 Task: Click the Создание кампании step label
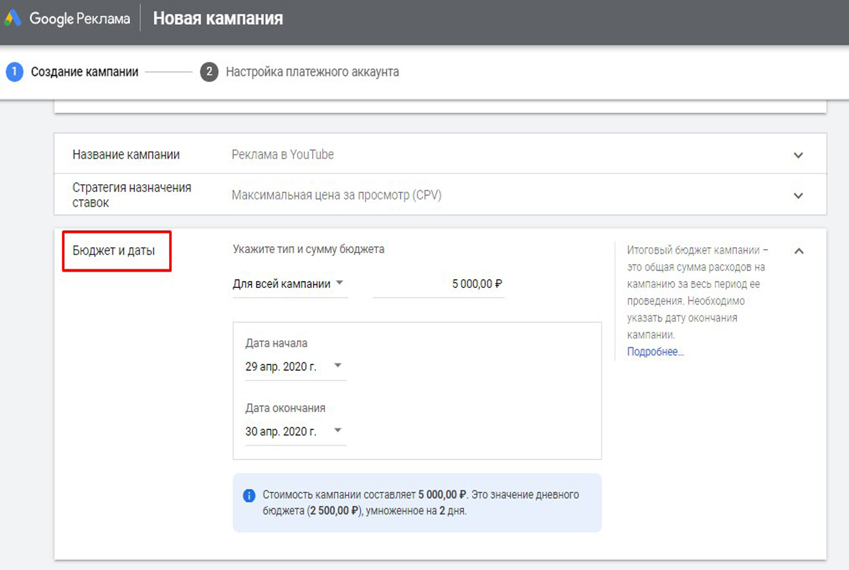[84, 72]
